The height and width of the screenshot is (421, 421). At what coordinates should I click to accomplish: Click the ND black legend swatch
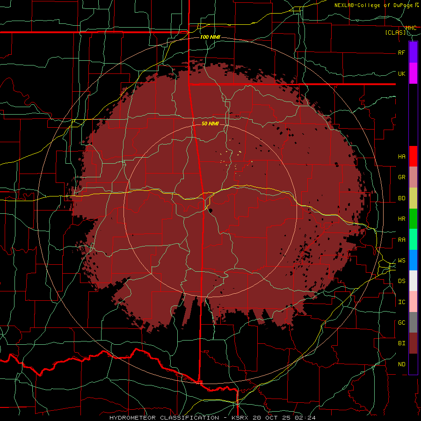click(413, 364)
